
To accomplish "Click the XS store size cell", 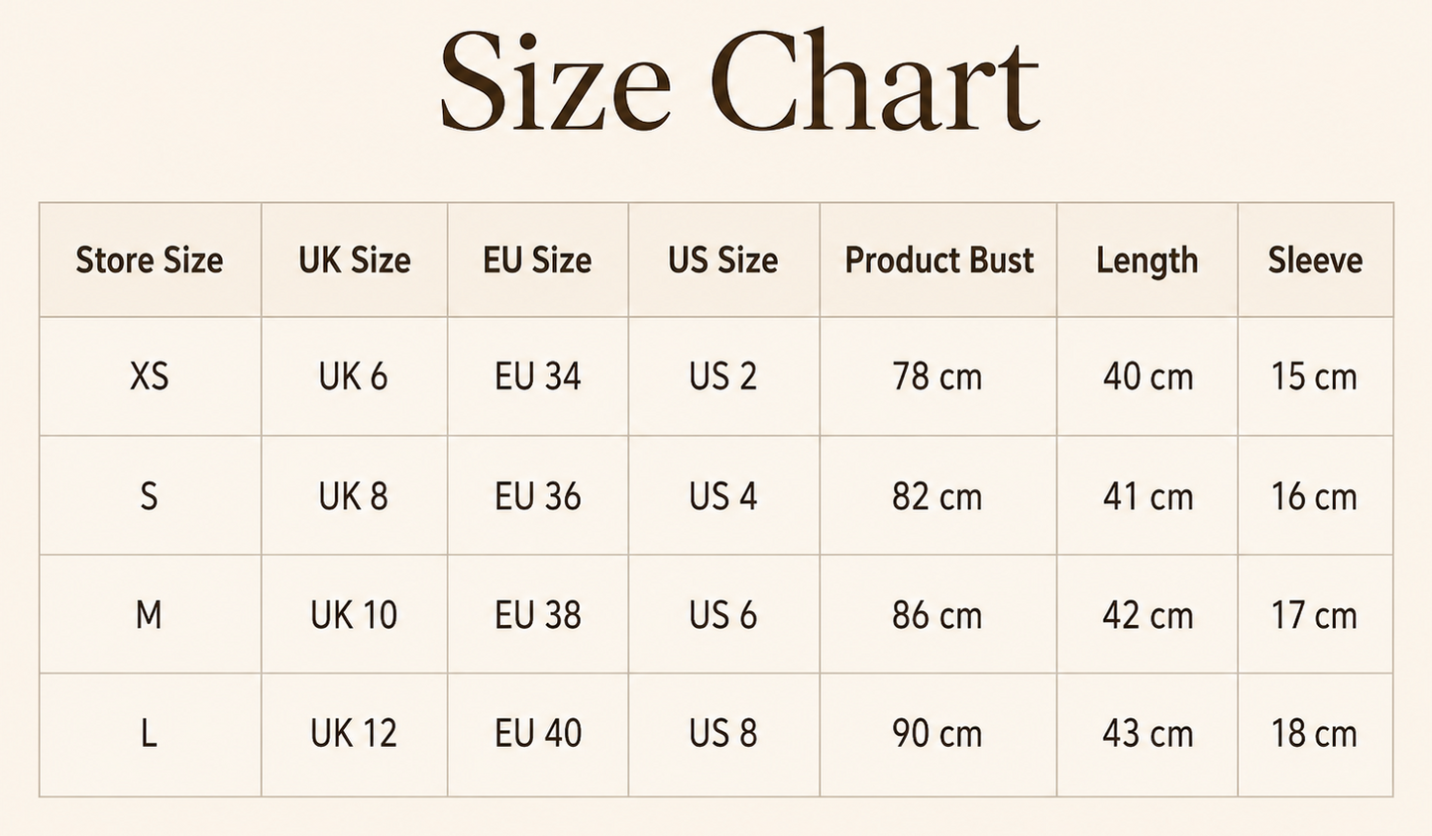I will coord(150,376).
